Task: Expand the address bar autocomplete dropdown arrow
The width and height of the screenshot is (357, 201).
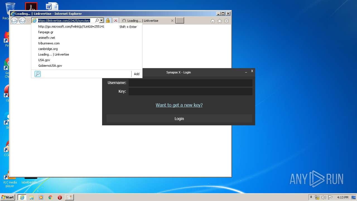Action: coord(101,20)
